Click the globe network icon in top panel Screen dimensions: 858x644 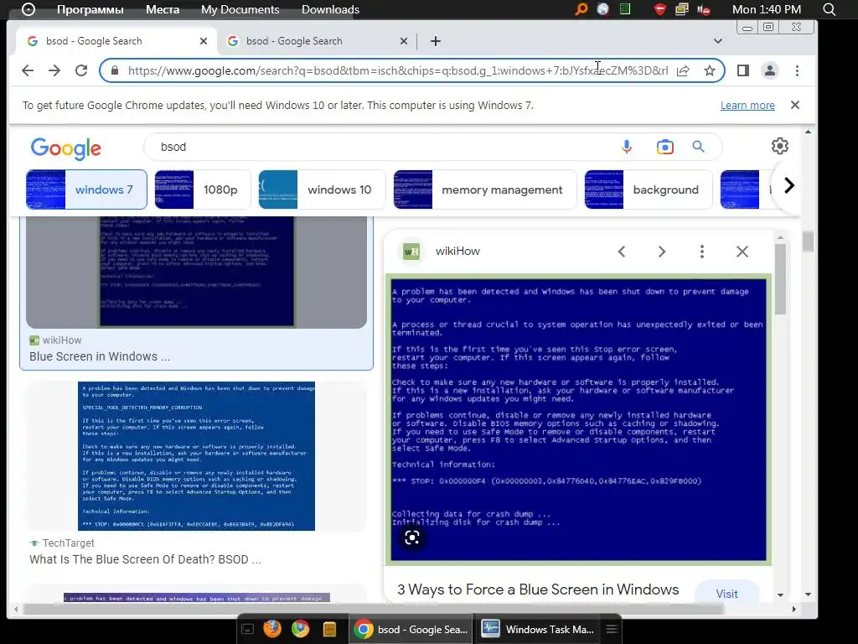click(603, 9)
